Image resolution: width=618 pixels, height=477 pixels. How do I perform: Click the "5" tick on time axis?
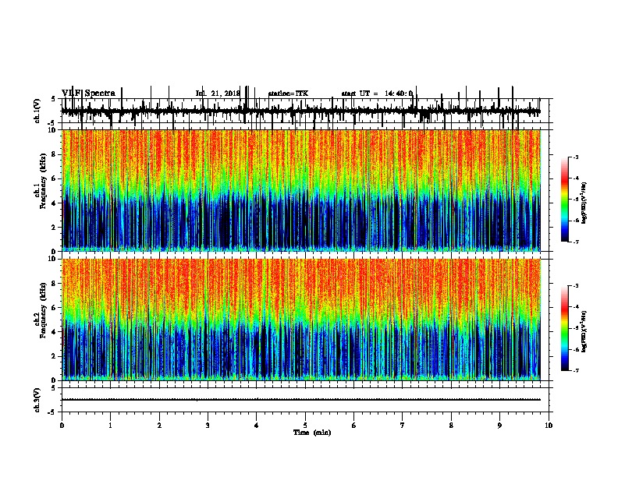(x=305, y=425)
